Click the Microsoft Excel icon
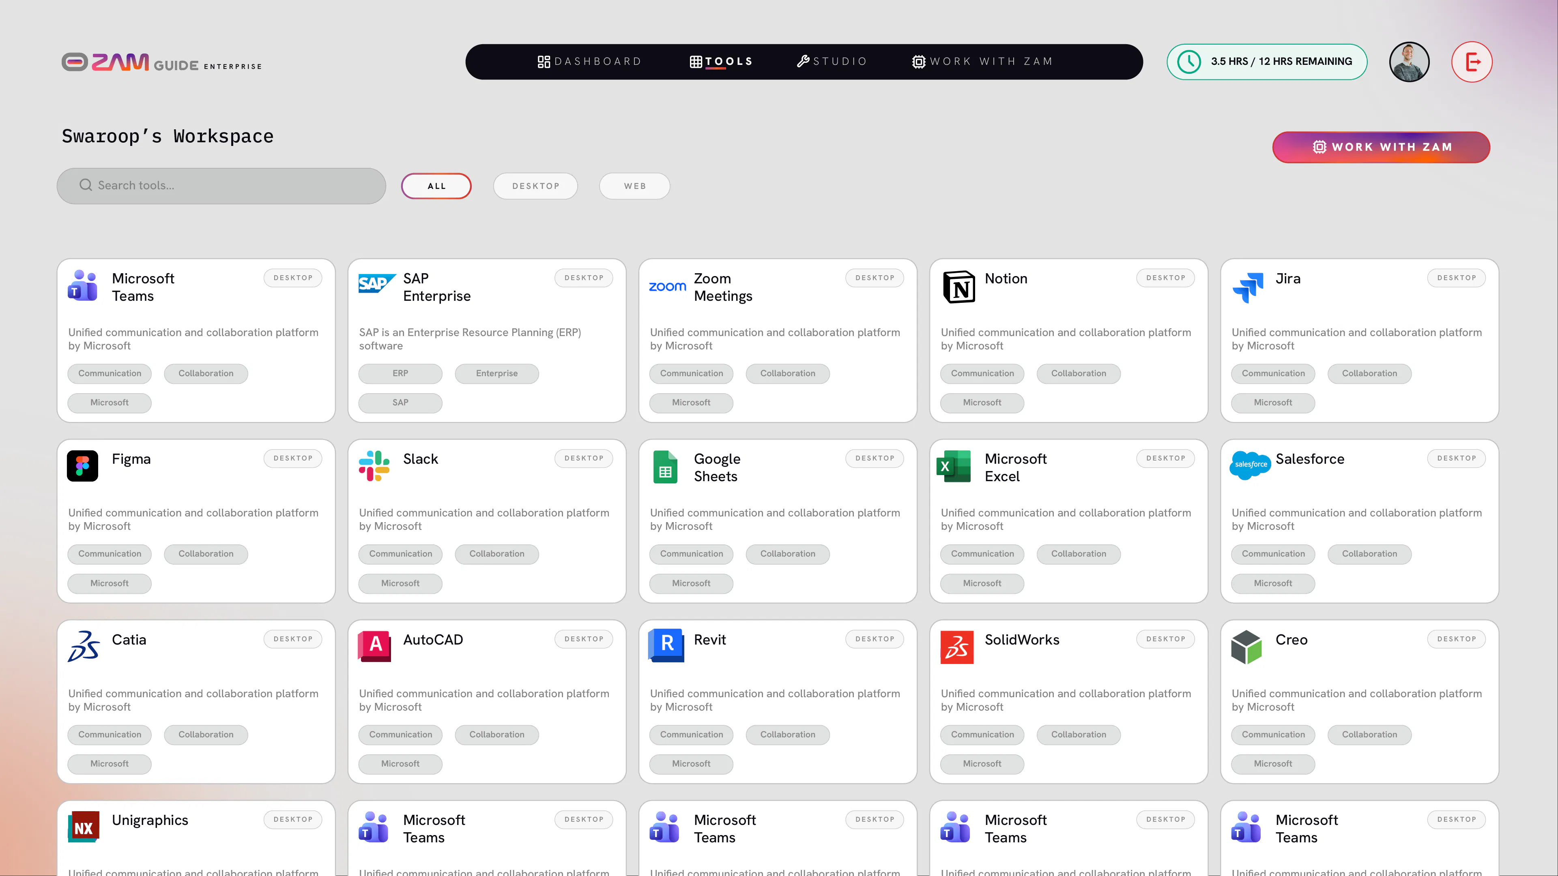The height and width of the screenshot is (876, 1558). [954, 466]
